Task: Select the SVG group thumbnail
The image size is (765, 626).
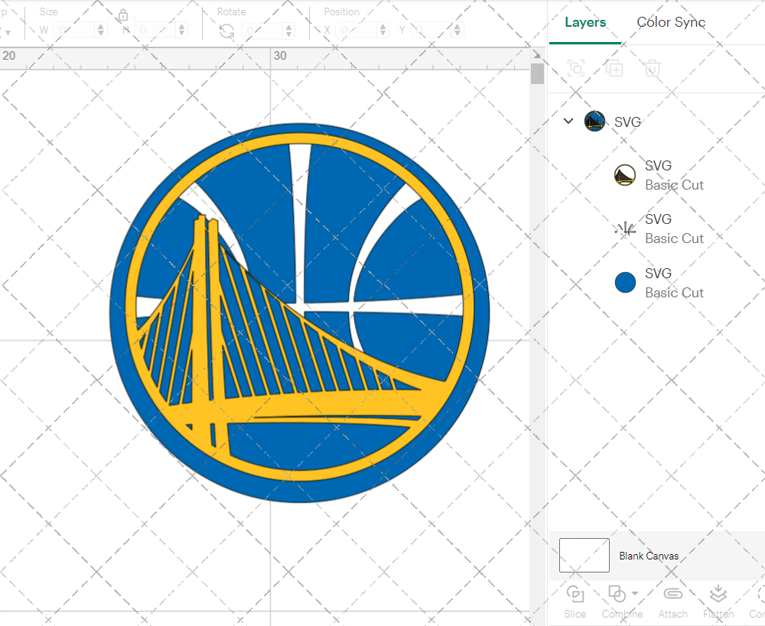Action: [594, 121]
